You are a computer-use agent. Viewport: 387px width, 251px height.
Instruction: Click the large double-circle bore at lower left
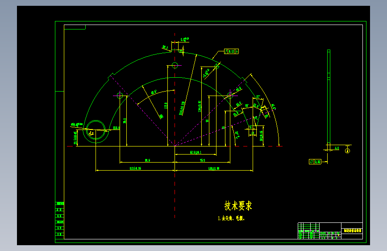[x=96, y=130]
